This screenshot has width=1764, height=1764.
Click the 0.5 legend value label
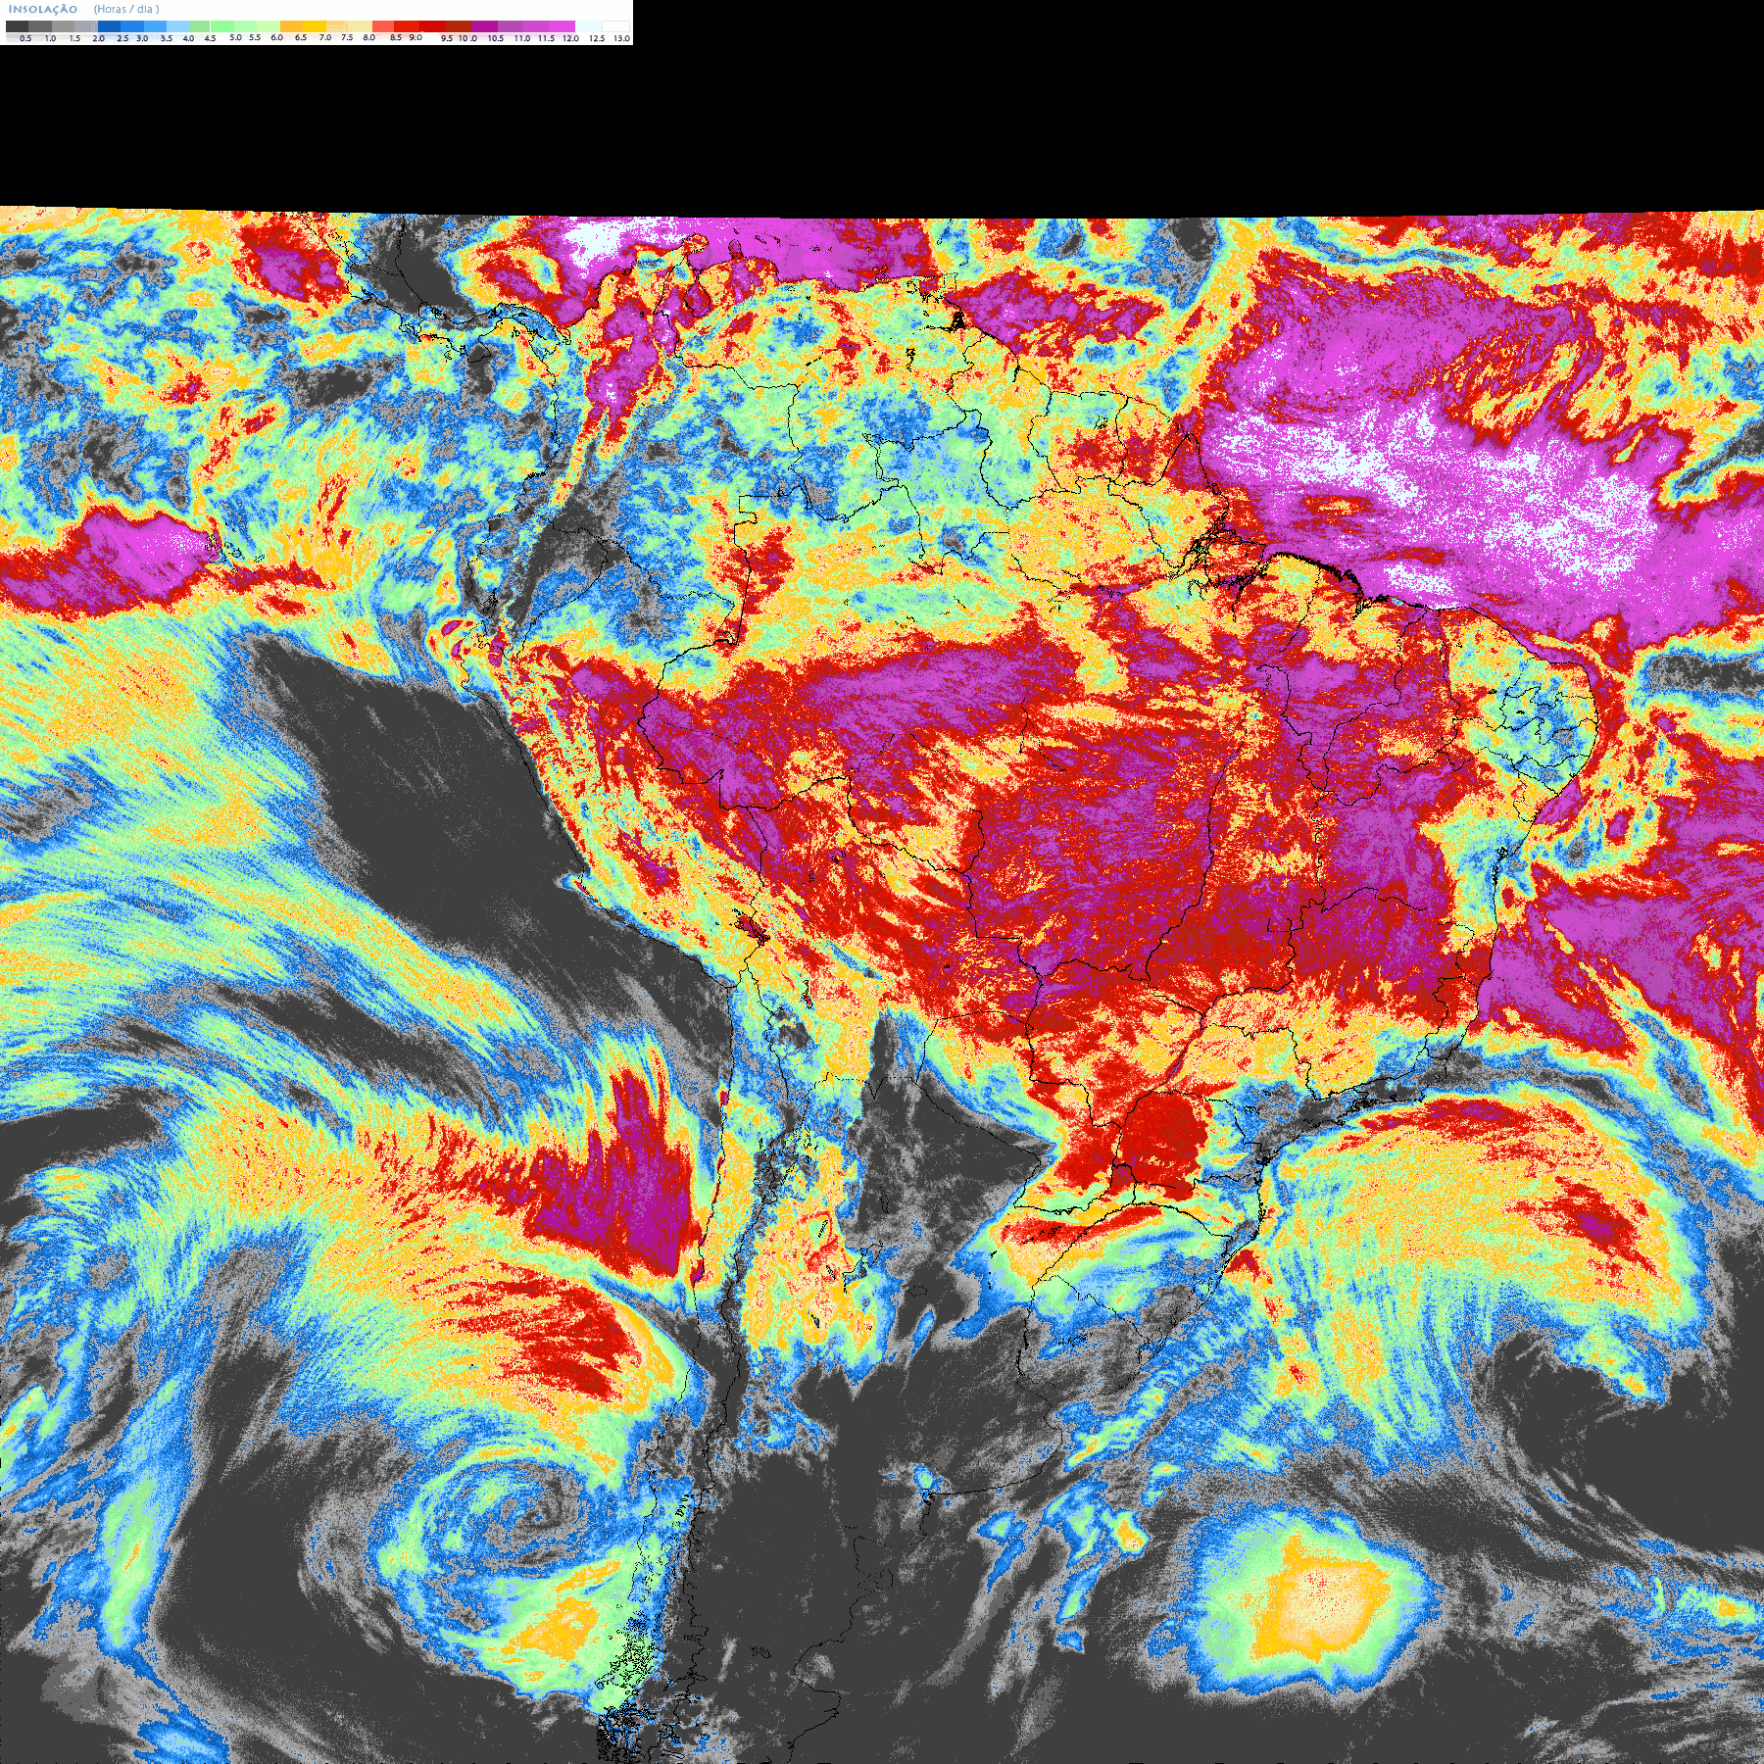click(25, 38)
